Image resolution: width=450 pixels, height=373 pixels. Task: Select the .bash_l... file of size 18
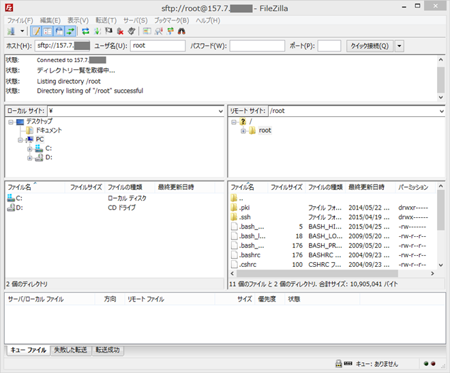[332, 236]
